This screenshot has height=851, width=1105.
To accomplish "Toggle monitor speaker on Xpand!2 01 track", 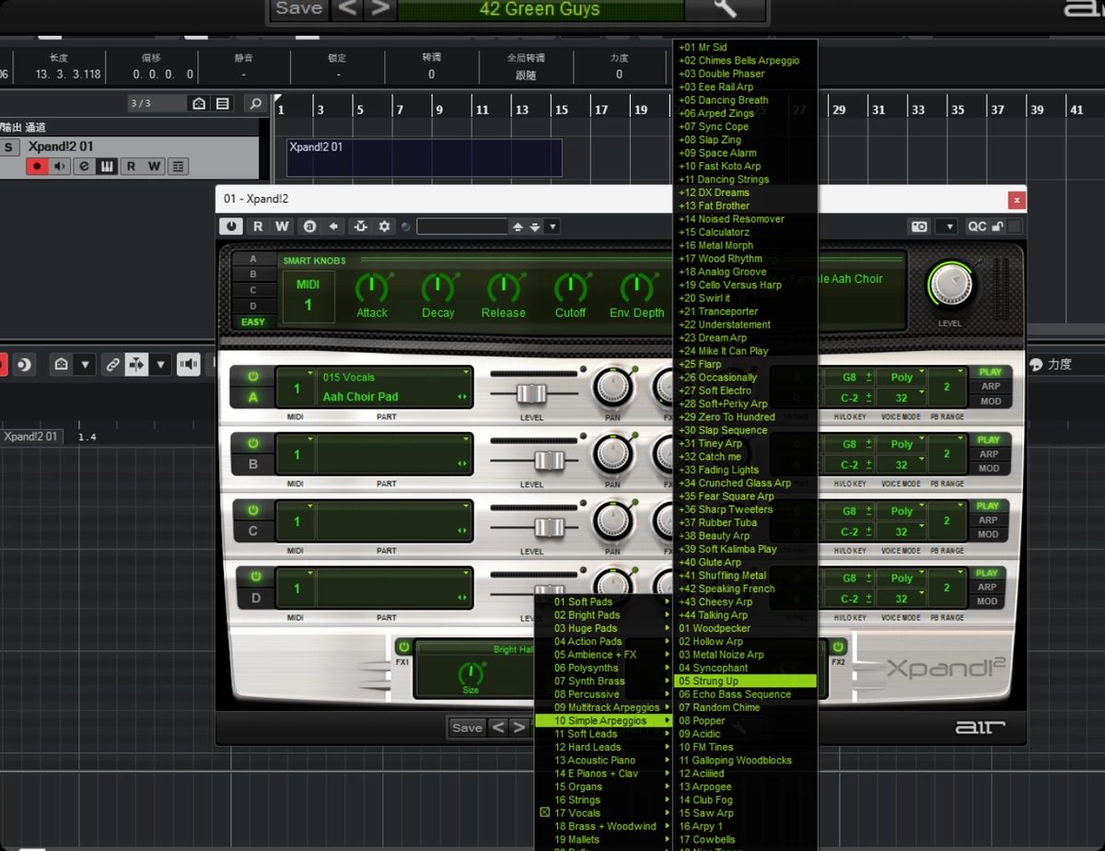I will pos(61,167).
